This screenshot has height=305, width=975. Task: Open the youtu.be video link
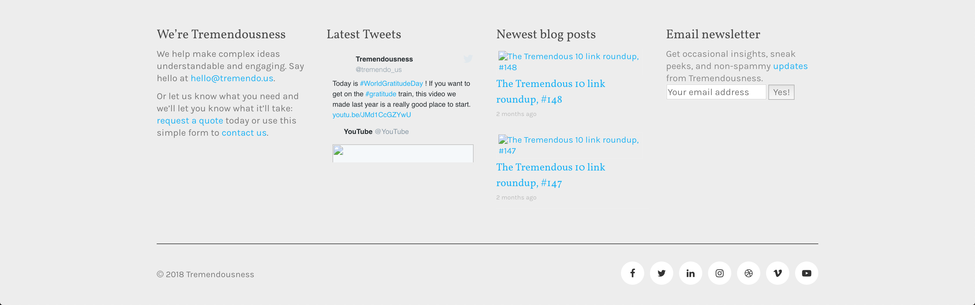pos(371,115)
